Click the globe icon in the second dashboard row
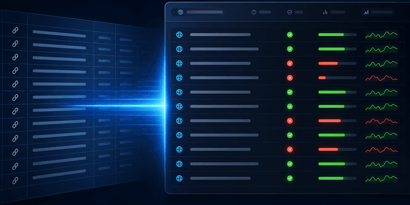This screenshot has width=410, height=205. 179,49
